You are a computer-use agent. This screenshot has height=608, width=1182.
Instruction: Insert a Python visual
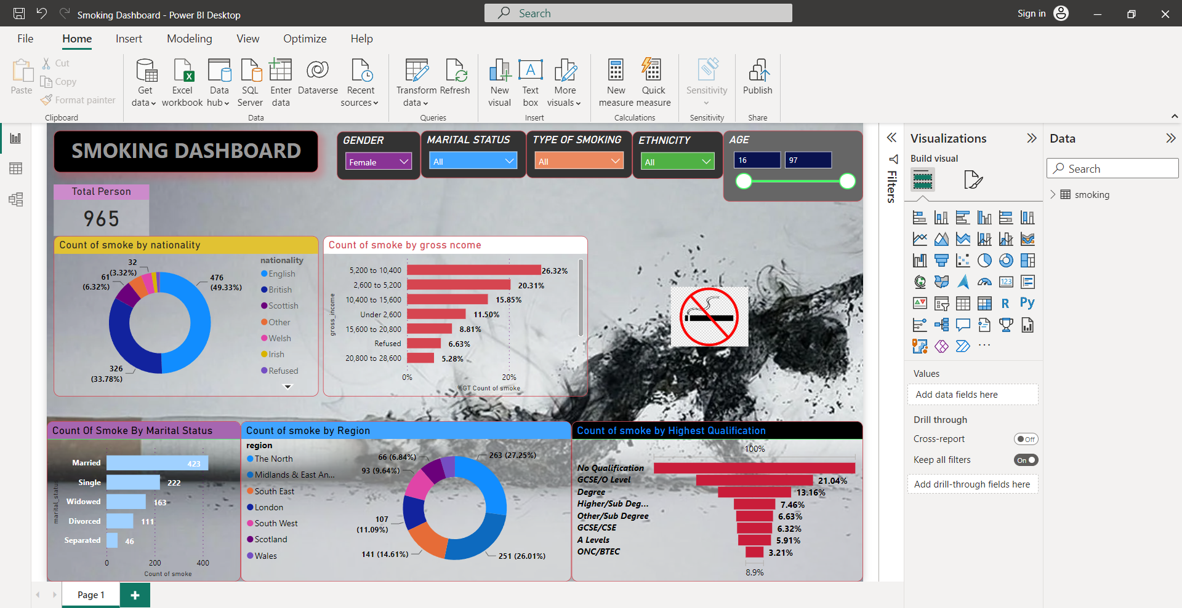point(1027,303)
